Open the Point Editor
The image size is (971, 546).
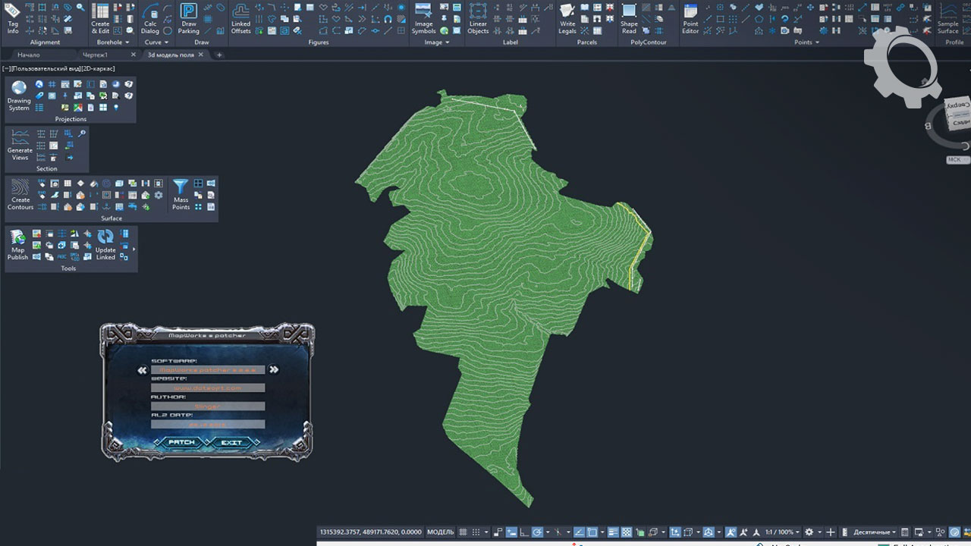[x=690, y=18]
